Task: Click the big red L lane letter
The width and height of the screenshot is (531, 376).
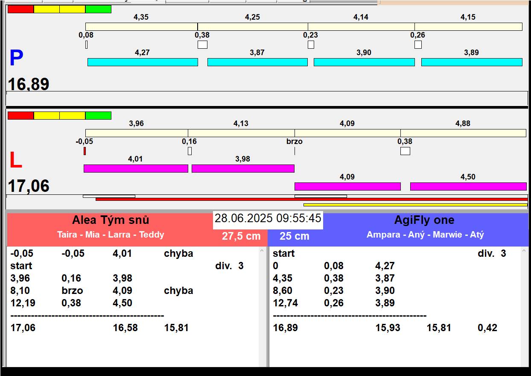Action: pos(16,161)
